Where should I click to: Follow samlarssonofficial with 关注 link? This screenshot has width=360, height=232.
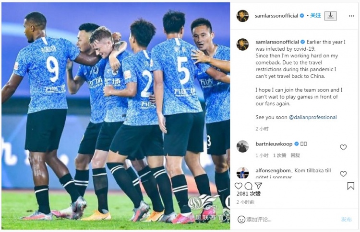tap(315, 16)
